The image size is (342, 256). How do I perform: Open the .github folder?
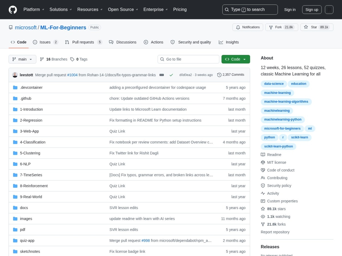(26, 98)
